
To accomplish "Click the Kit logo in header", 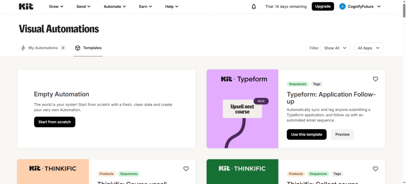I will click(x=26, y=6).
